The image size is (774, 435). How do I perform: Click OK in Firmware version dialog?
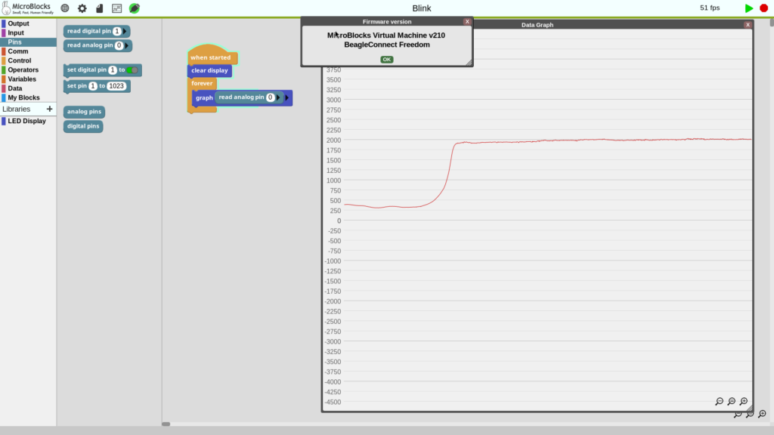386,59
